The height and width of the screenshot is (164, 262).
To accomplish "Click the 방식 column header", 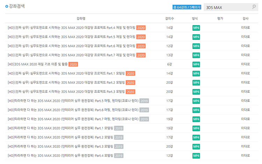I will 195,19.
